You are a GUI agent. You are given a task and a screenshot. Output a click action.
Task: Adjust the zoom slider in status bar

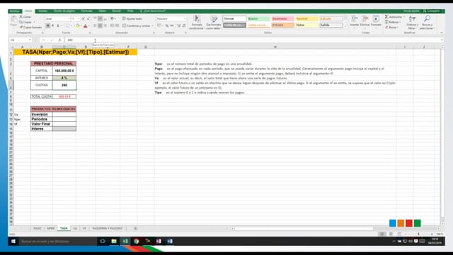pyautogui.click(x=418, y=234)
